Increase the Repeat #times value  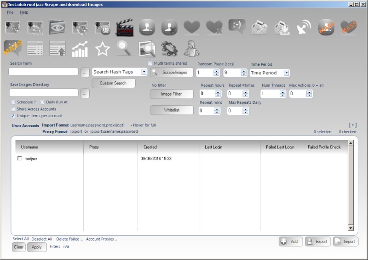tap(246, 92)
